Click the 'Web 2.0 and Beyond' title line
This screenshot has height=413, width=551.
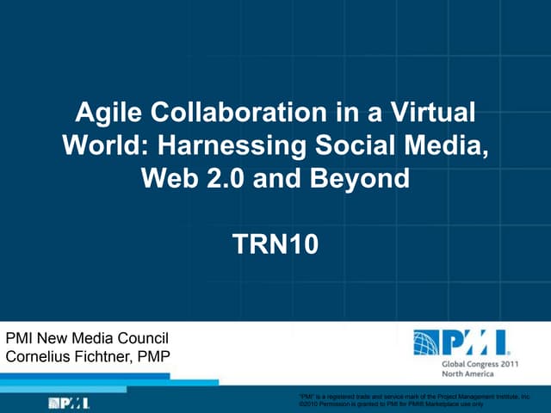[x=275, y=178]
